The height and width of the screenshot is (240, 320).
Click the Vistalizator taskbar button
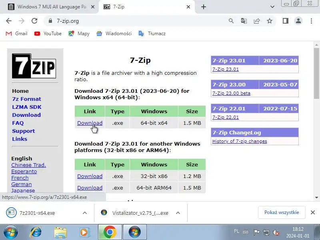pyautogui.click(x=134, y=232)
